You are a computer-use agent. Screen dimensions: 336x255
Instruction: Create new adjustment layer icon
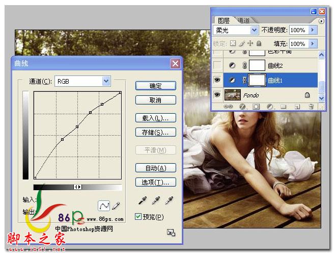point(270,107)
